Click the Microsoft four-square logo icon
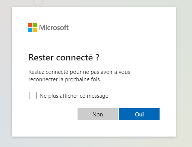Viewport: 192px width, 147px height. point(32,27)
